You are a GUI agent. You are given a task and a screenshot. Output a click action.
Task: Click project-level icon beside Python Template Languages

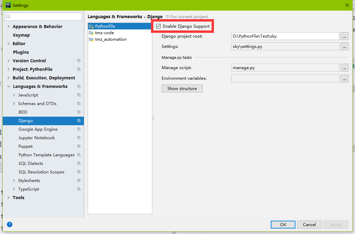tap(79, 155)
